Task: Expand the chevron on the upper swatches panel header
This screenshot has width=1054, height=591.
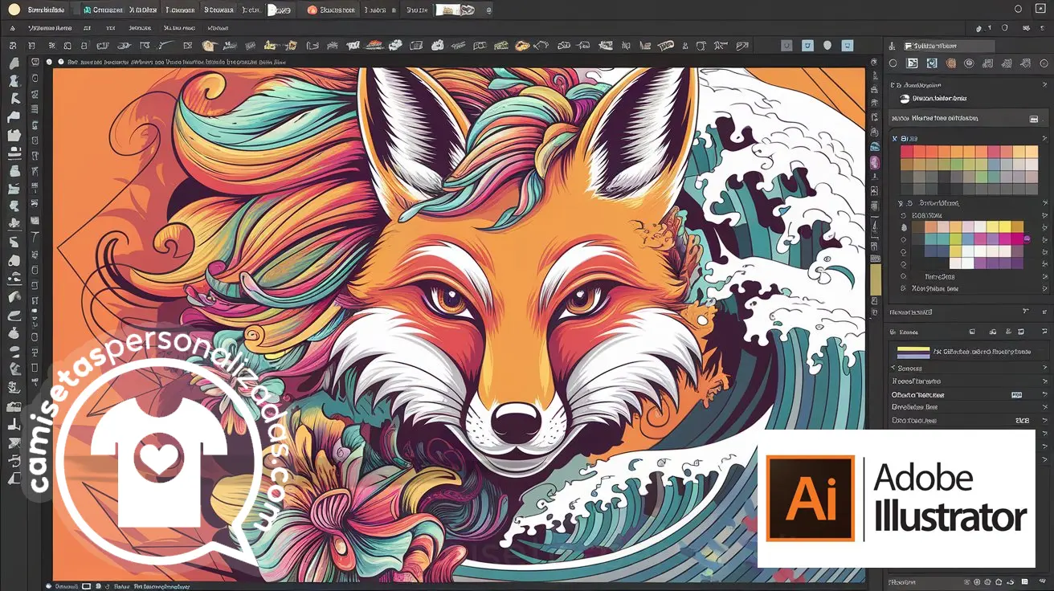Action: [893, 139]
